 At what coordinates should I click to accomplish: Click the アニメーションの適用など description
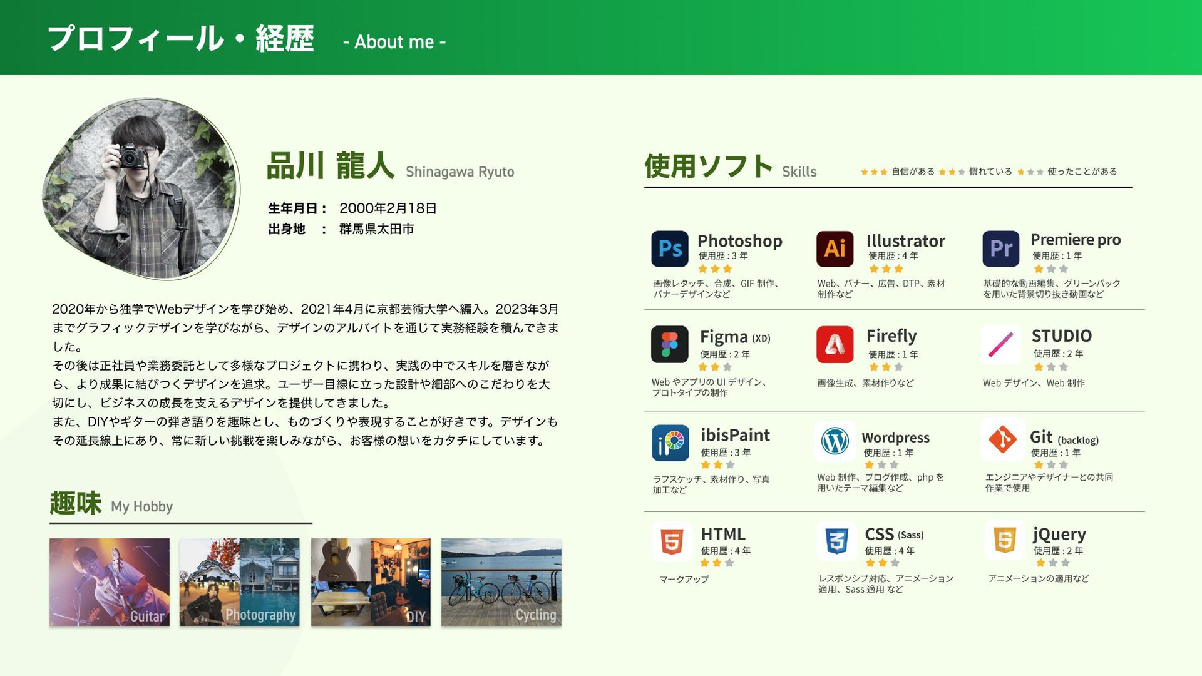1039,579
